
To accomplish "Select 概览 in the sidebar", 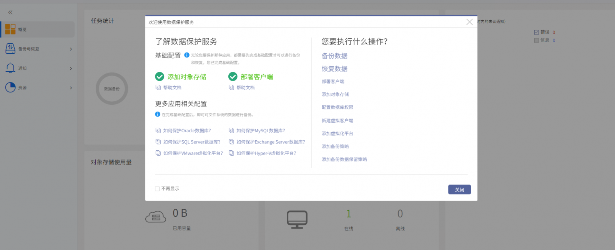I will click(38, 29).
